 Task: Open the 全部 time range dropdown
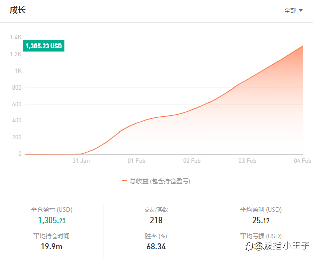coord(293,10)
